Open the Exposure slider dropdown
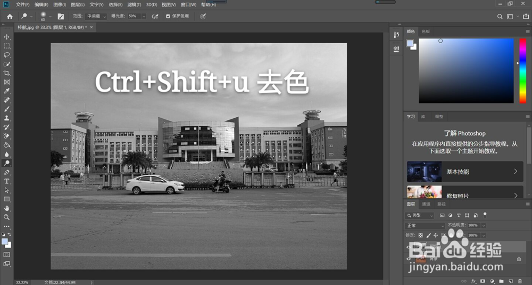Screen dimensions: 532x285 144,17
